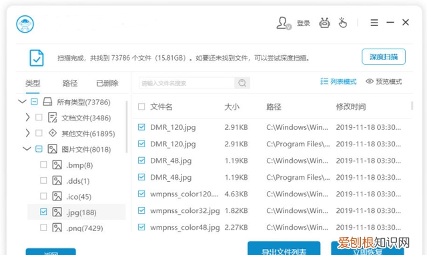The image size is (427, 255).
Task: Toggle the 图片文件 checkbox
Action: tap(39, 149)
